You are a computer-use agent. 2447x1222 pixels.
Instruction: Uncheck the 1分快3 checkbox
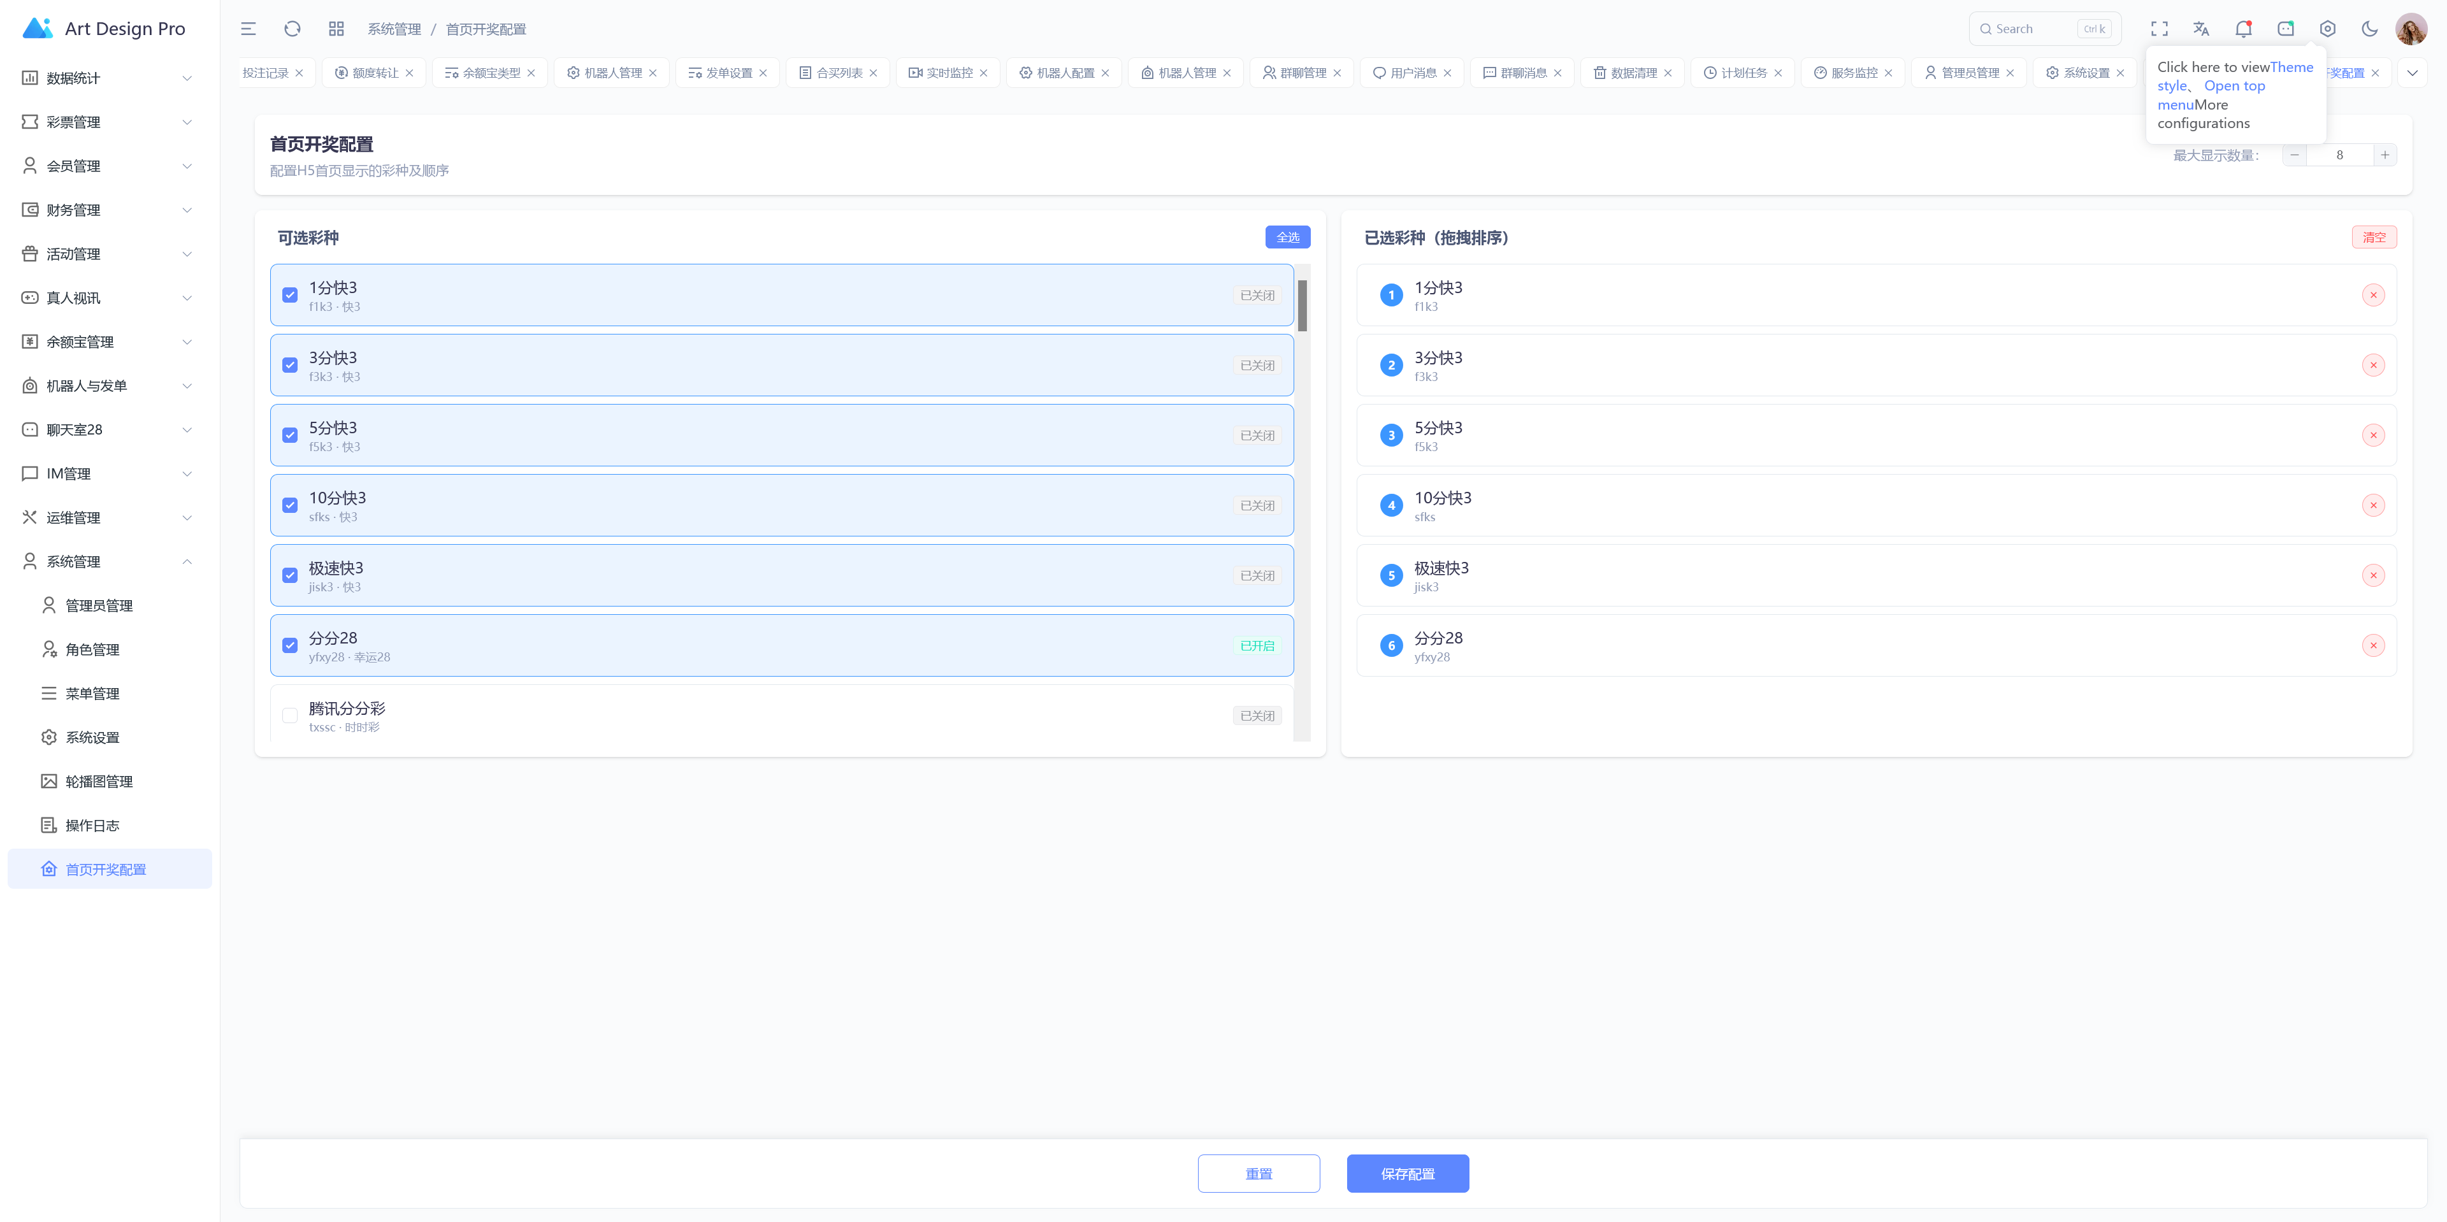pyautogui.click(x=290, y=295)
